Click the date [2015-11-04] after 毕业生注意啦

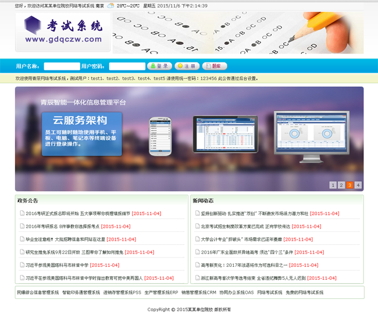coord(122,239)
